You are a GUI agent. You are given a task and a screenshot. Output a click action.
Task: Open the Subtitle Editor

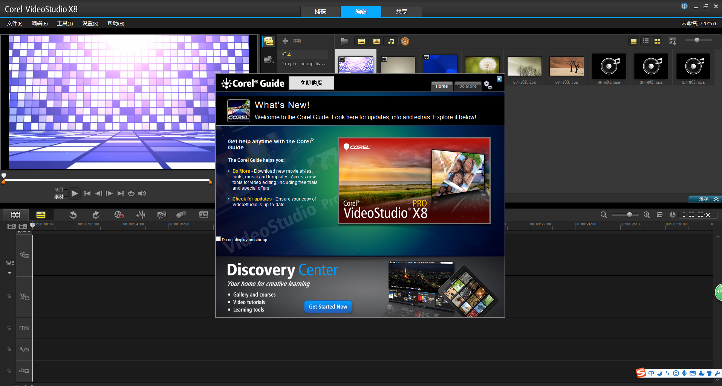(x=204, y=215)
